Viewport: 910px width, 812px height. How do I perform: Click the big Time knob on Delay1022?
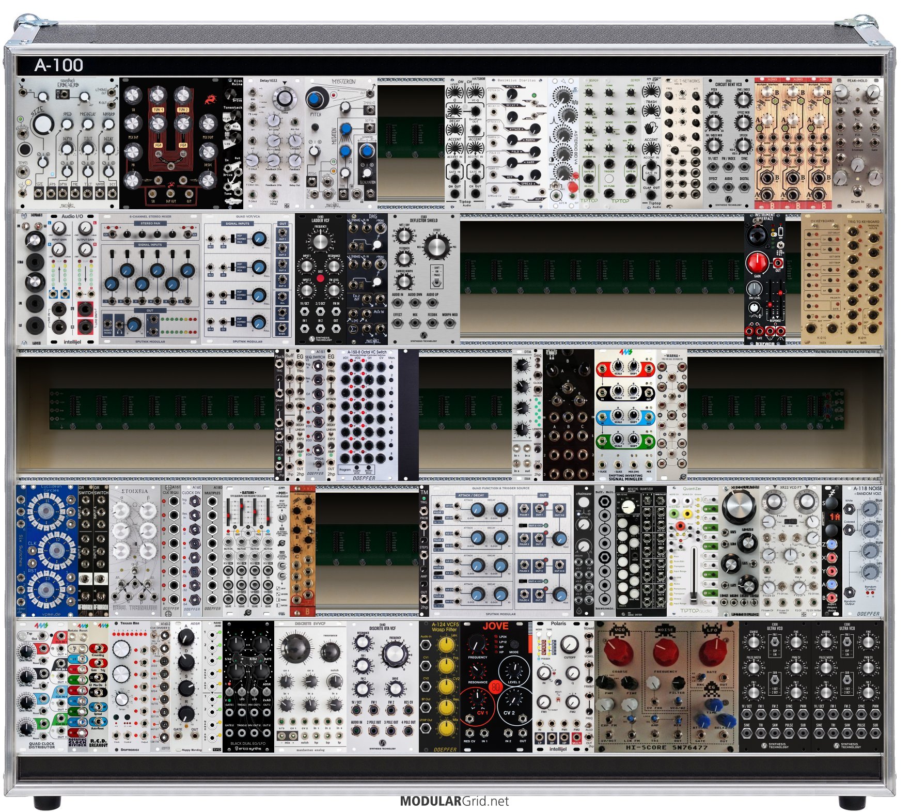coord(284,98)
